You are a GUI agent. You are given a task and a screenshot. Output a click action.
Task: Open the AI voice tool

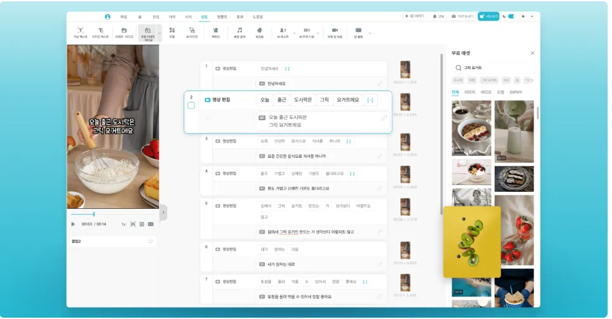283,33
